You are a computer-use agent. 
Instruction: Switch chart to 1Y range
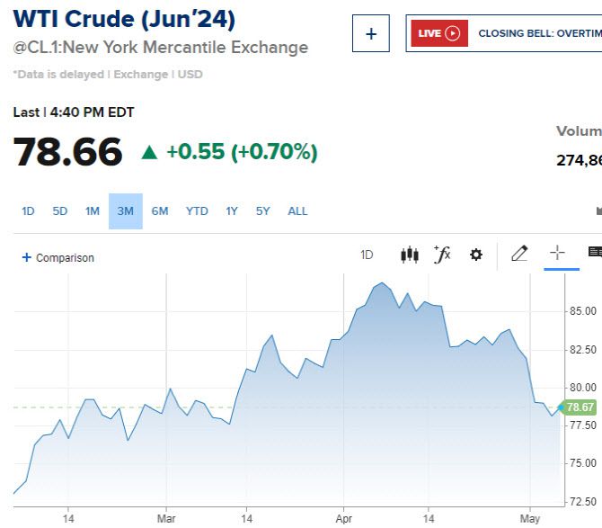[232, 211]
